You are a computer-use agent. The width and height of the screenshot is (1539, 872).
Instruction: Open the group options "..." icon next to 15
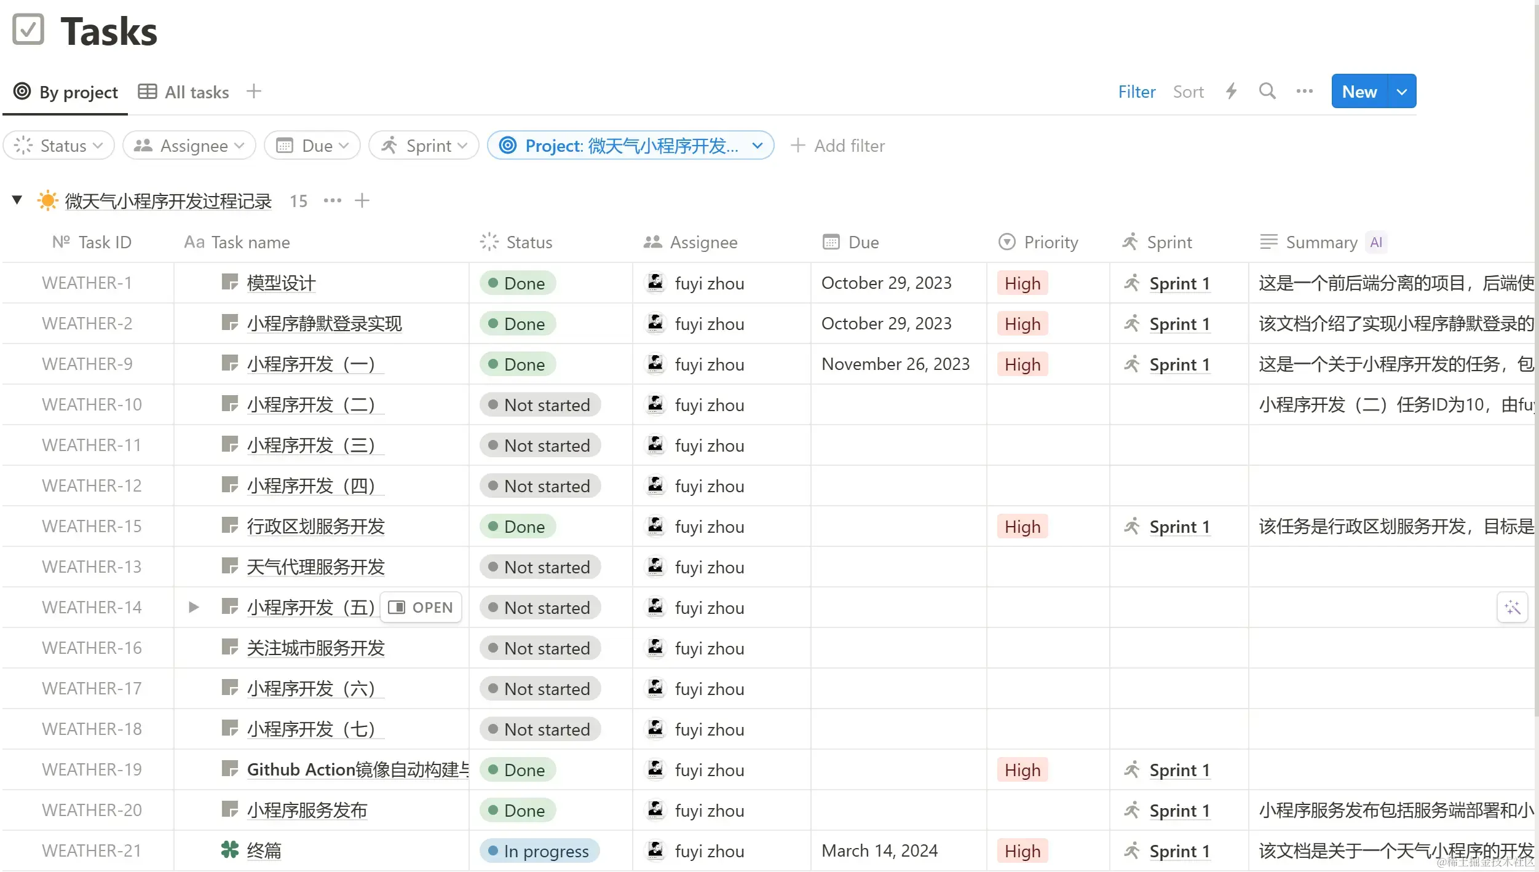(x=332, y=200)
